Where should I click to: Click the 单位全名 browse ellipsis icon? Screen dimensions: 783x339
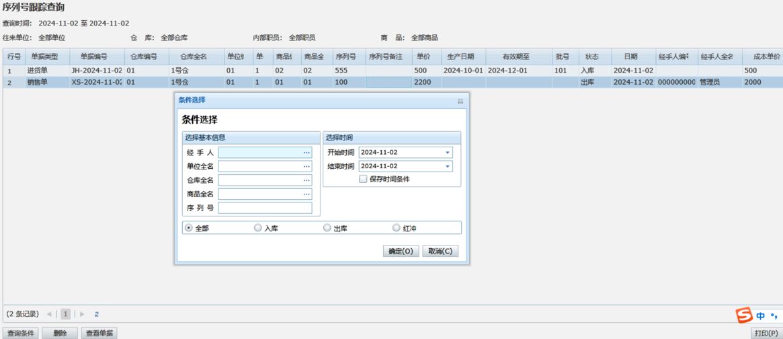click(306, 166)
